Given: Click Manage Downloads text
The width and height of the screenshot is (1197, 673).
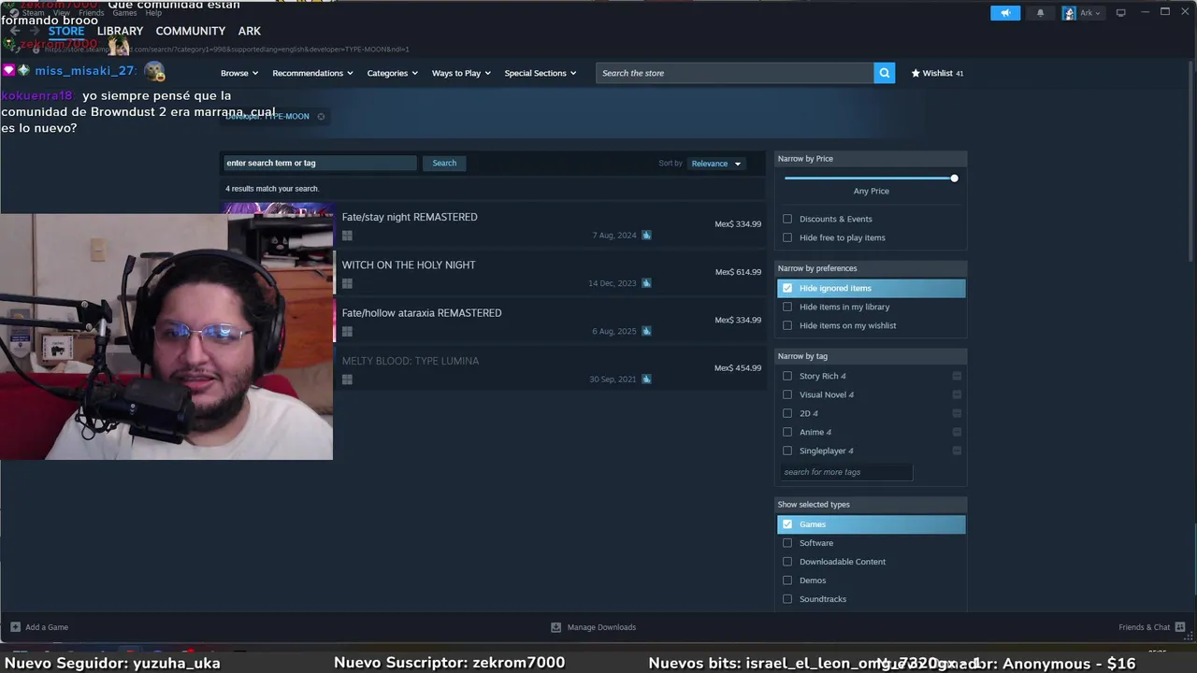Looking at the screenshot, I should [x=601, y=627].
